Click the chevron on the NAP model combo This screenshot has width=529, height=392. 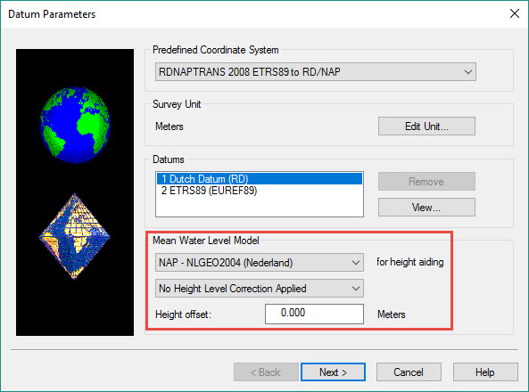pyautogui.click(x=356, y=263)
